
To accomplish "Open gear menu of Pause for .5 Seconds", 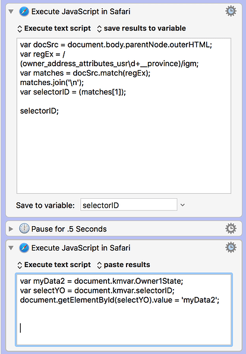I will coord(231,228).
